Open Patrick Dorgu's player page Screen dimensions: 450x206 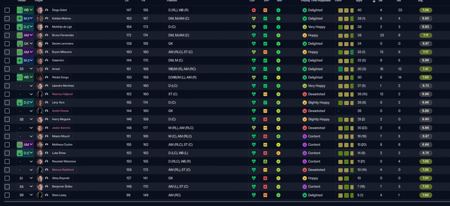60,78
